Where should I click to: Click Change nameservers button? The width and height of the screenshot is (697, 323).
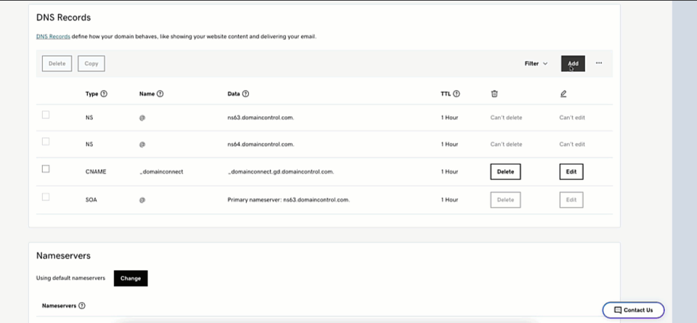pyautogui.click(x=131, y=279)
